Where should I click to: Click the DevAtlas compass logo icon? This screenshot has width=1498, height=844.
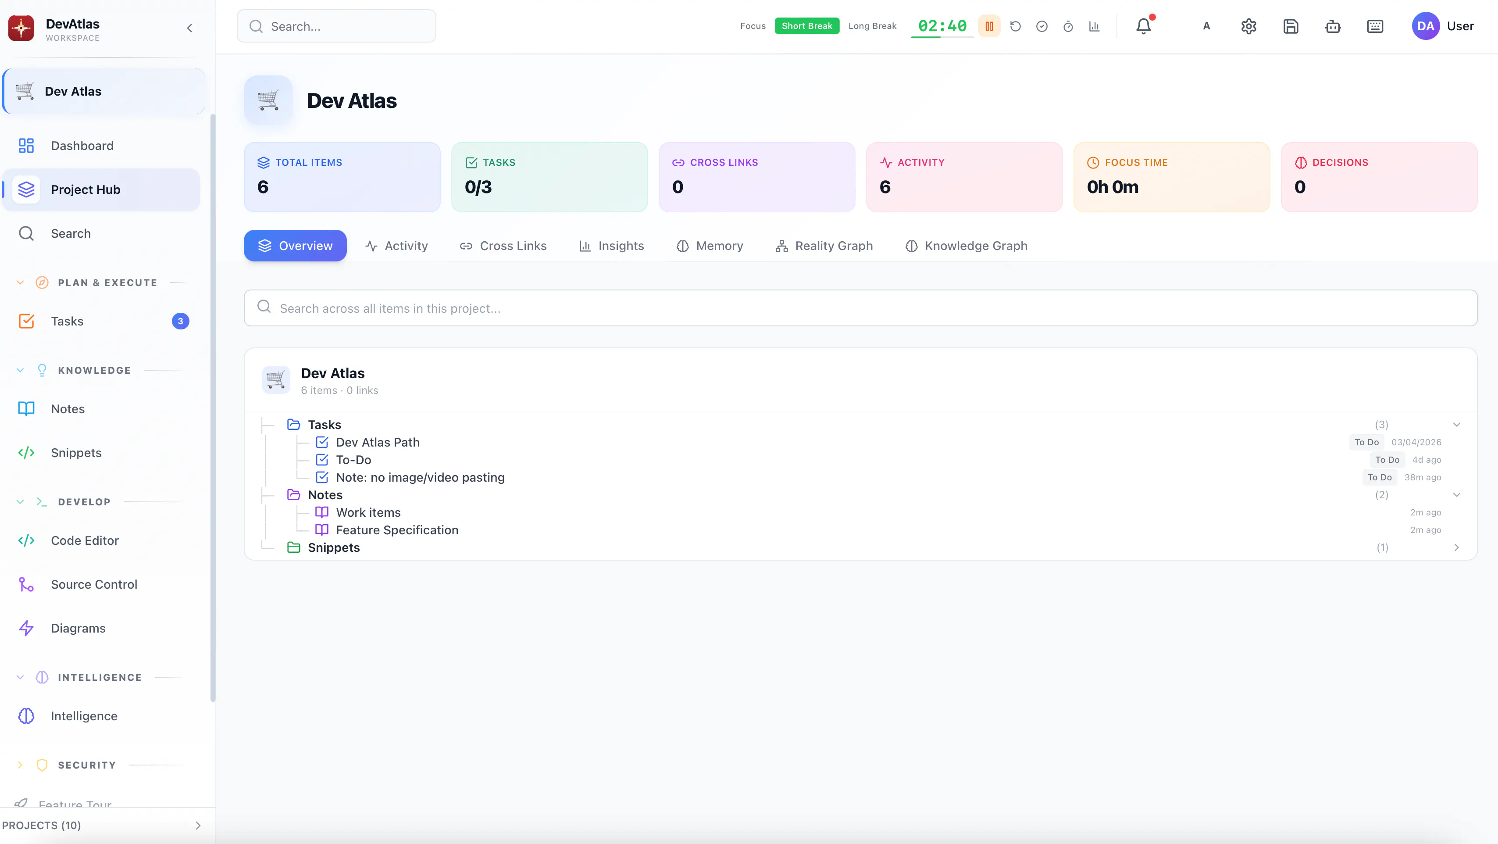point(21,27)
